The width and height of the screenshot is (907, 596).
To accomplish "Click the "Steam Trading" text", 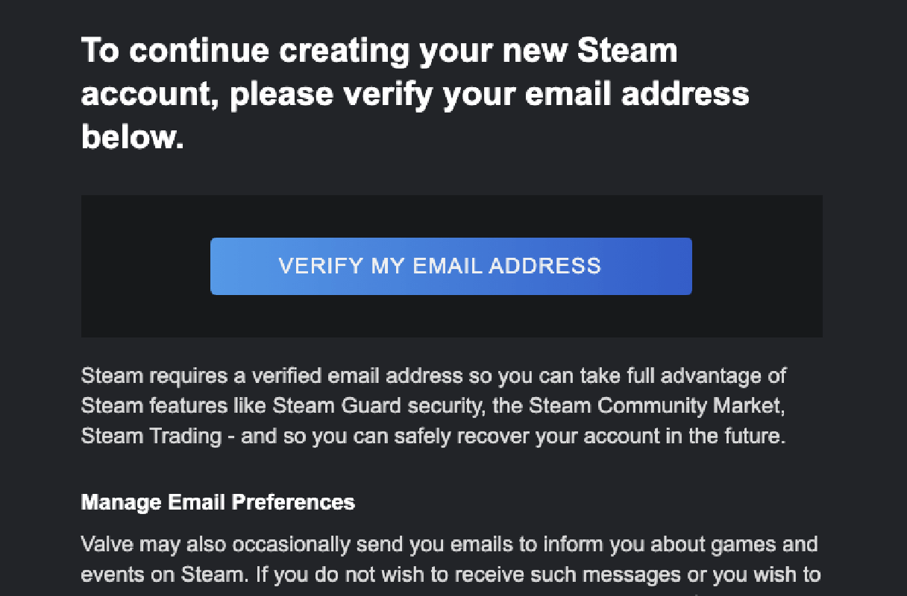I will (x=151, y=435).
